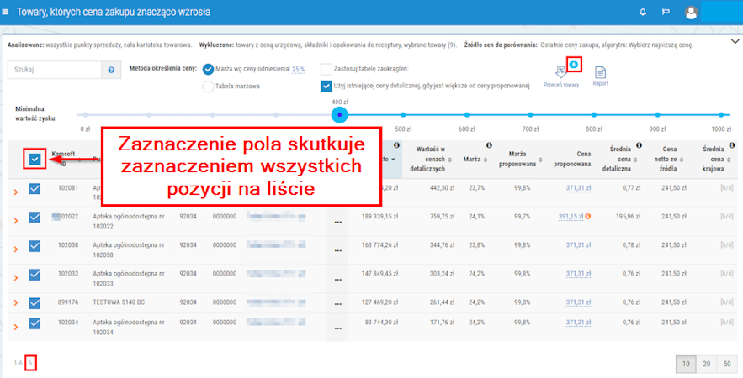This screenshot has height=378, width=743.
Task: Click orange warning icon next to 391,15 zł
Action: (587, 217)
